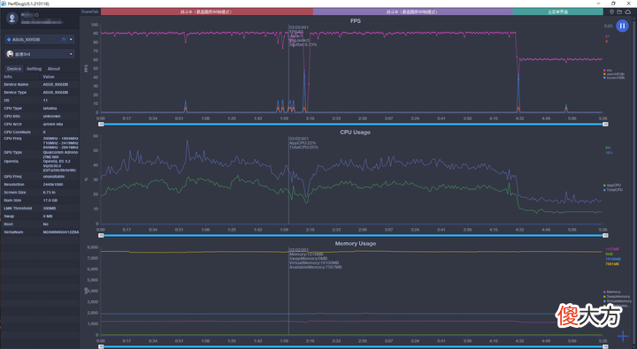The width and height of the screenshot is (637, 349).
Task: Select the red scene tab segment
Action: point(207,11)
